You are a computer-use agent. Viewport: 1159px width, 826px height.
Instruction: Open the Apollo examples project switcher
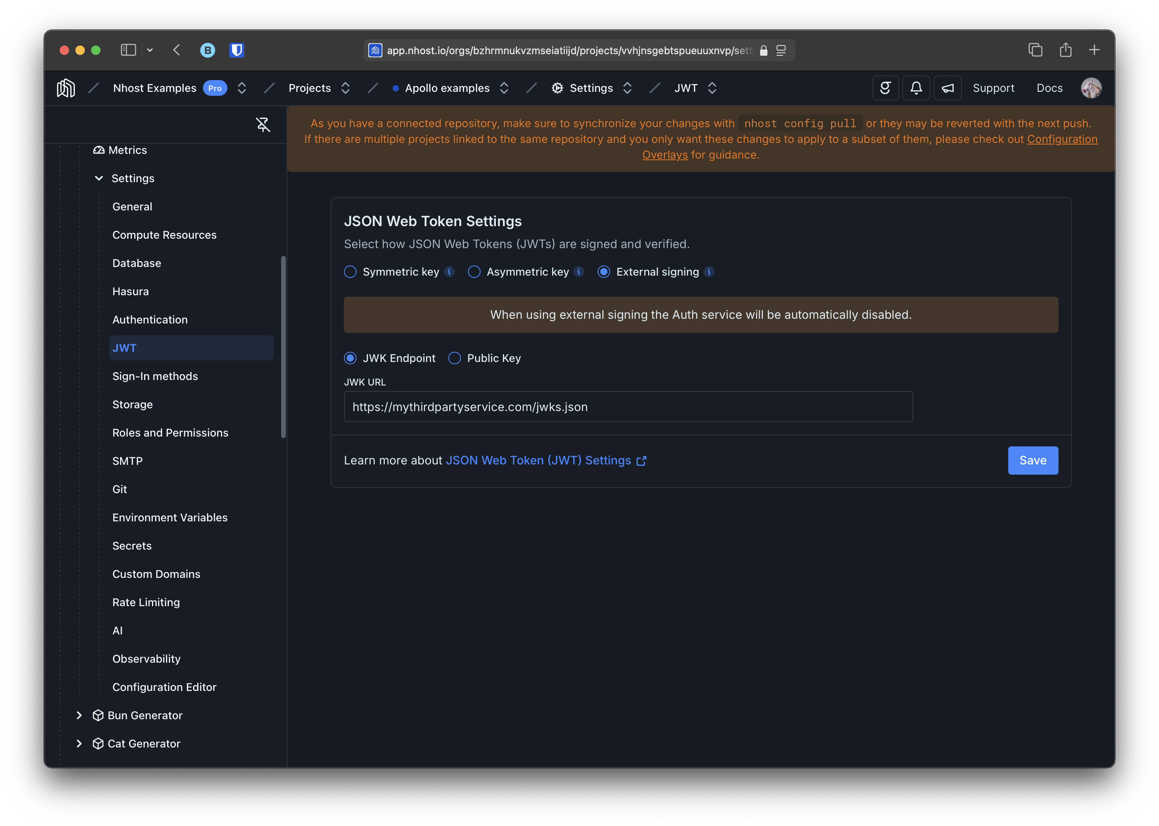503,88
